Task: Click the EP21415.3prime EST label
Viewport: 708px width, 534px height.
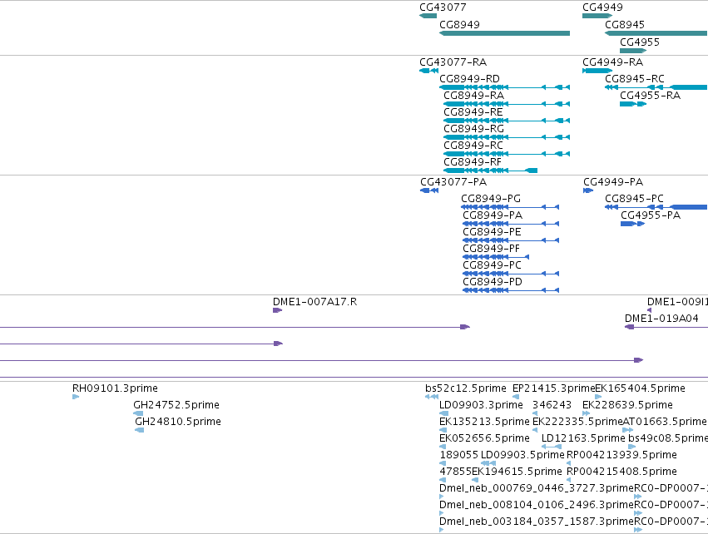Action: [553, 388]
